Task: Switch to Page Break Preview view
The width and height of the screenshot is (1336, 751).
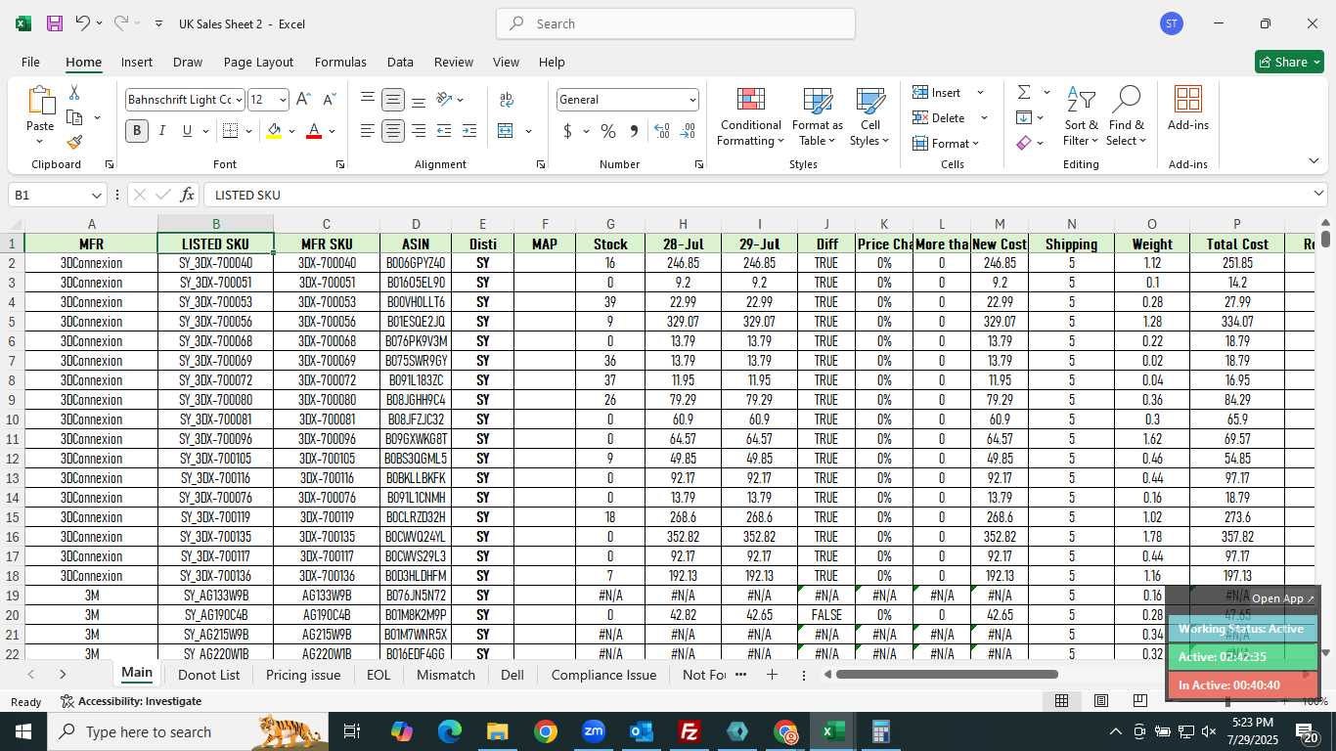Action: (x=1140, y=700)
